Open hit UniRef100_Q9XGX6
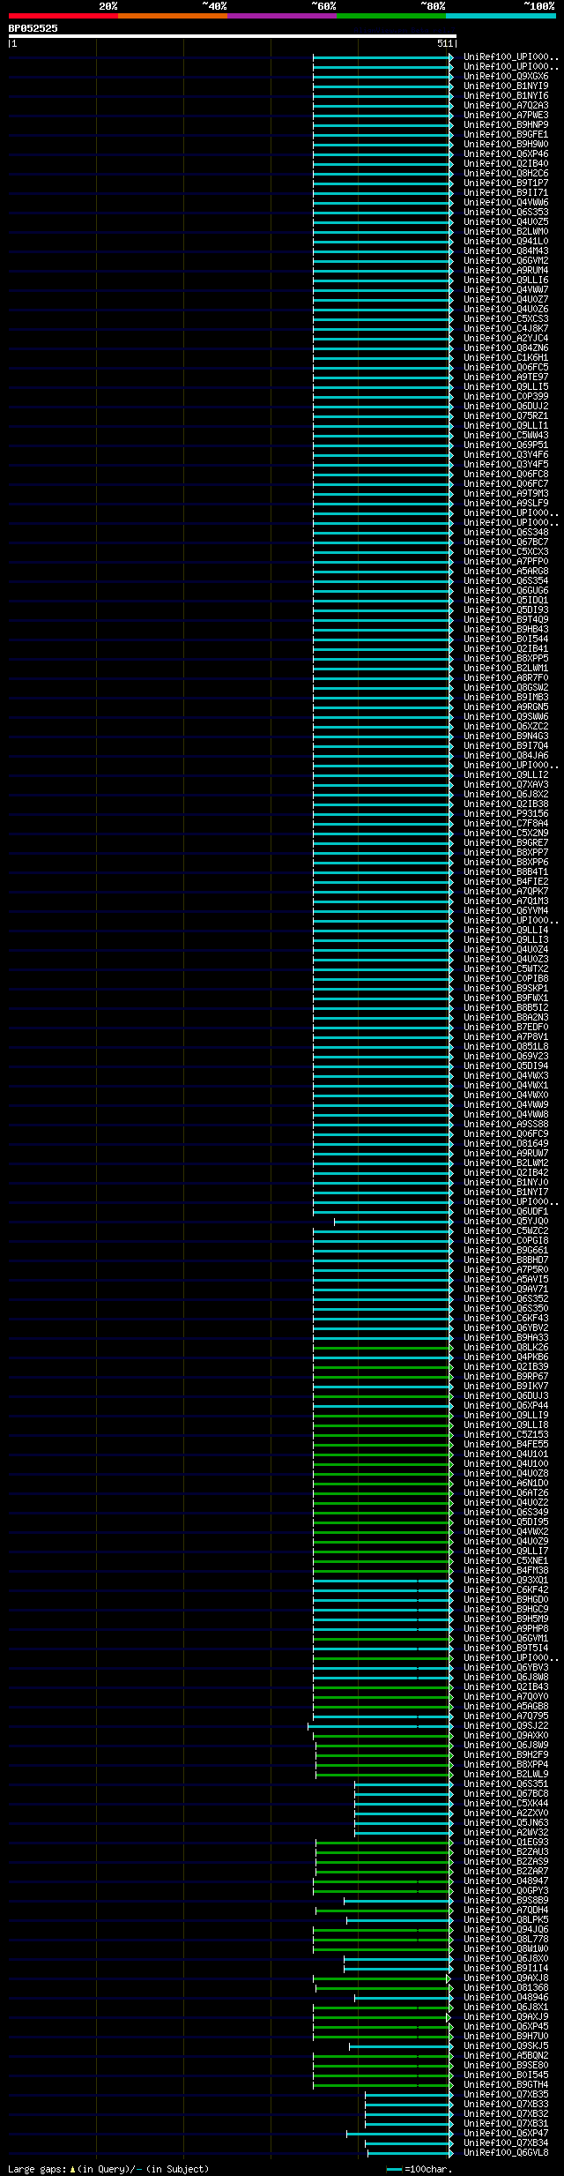This screenshot has height=2176, width=564. (506, 77)
